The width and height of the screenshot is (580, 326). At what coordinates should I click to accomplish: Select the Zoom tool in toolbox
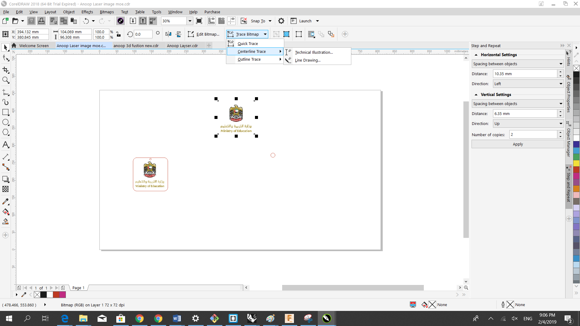click(5, 80)
